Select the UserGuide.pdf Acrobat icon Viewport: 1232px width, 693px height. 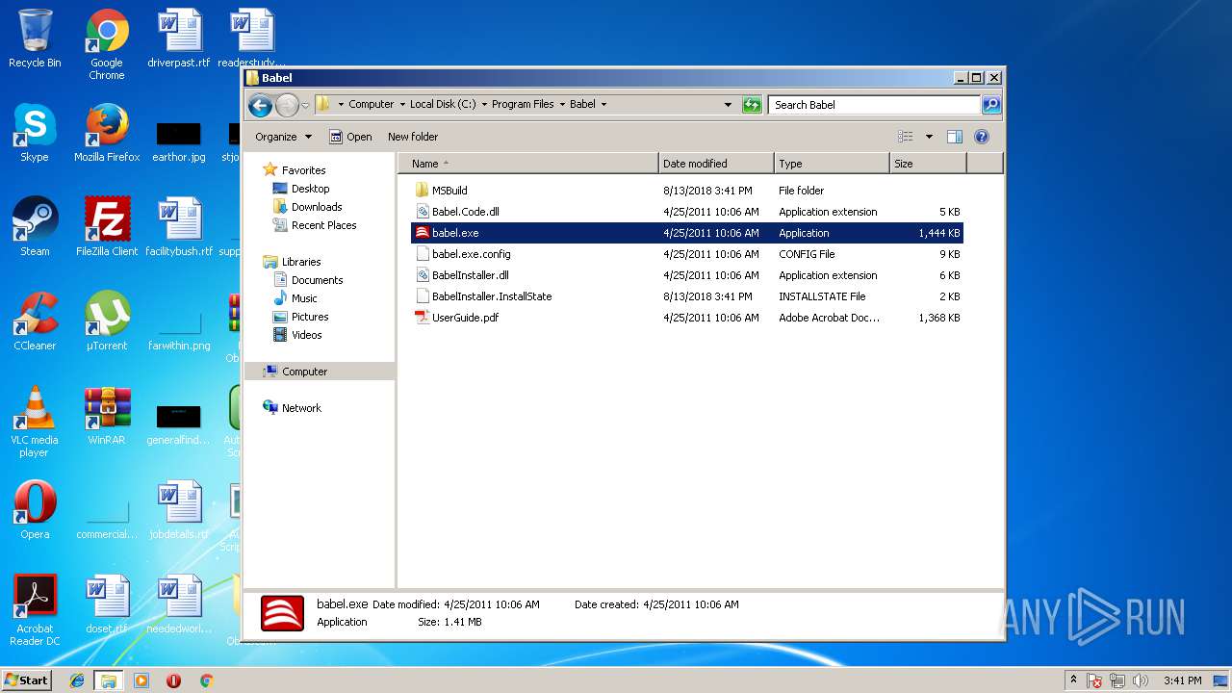coord(422,318)
